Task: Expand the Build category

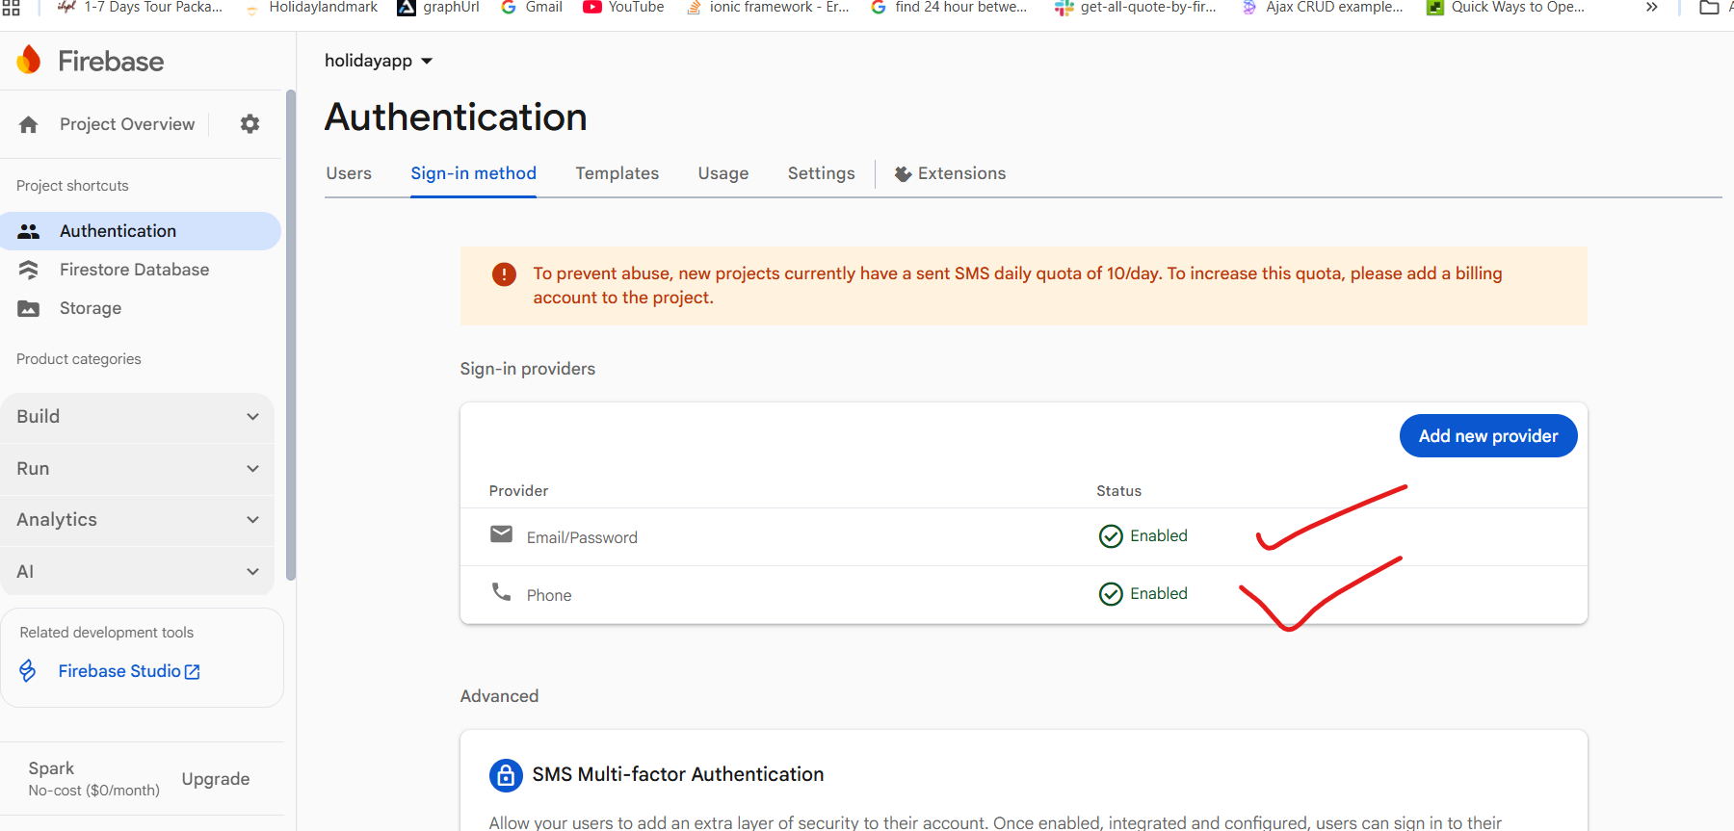Action: [138, 417]
